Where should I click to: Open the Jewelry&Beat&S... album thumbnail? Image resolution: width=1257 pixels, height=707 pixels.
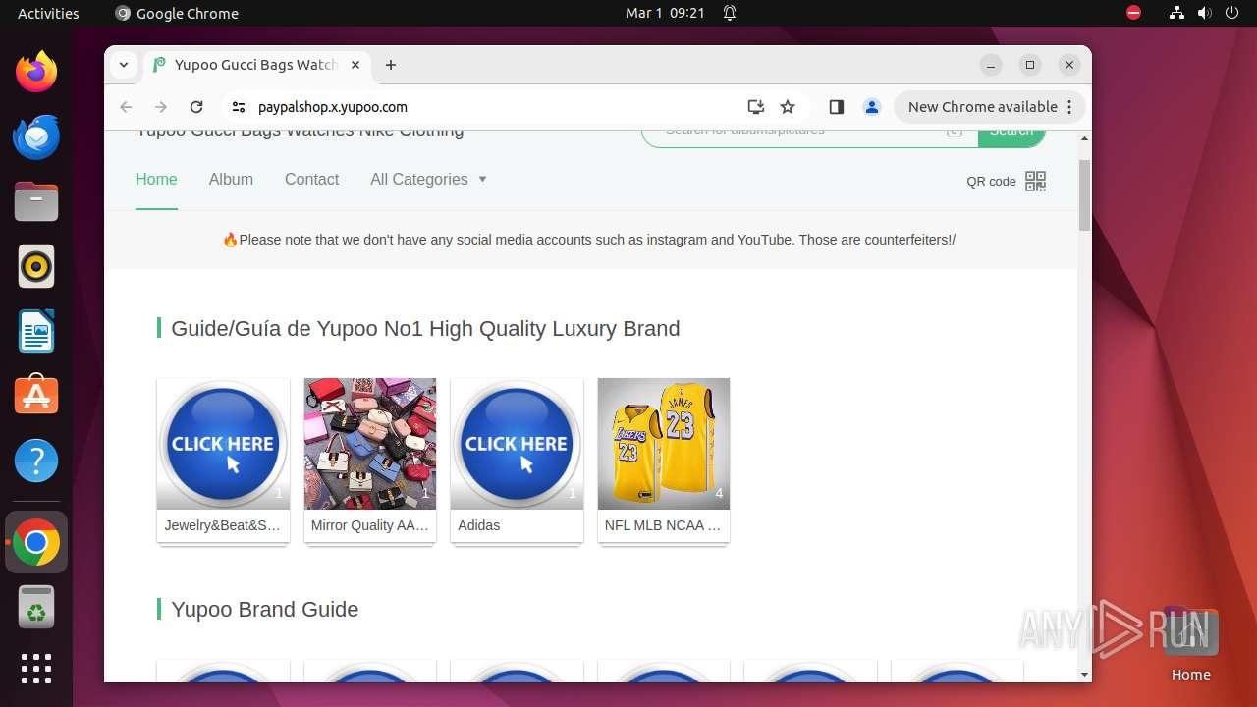pyautogui.click(x=223, y=444)
